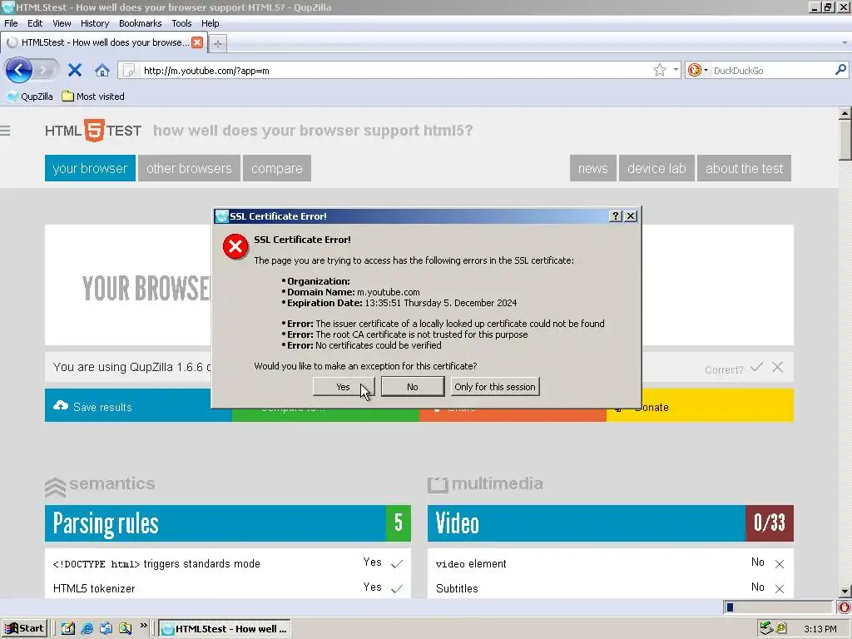Screen dimensions: 852x639
Task: Click the 'HTML5 tokenizer' row text
Action: [94, 588]
